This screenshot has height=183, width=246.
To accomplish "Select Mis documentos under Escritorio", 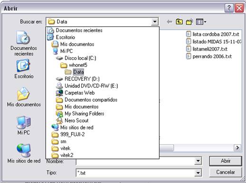I will [x=73, y=44].
